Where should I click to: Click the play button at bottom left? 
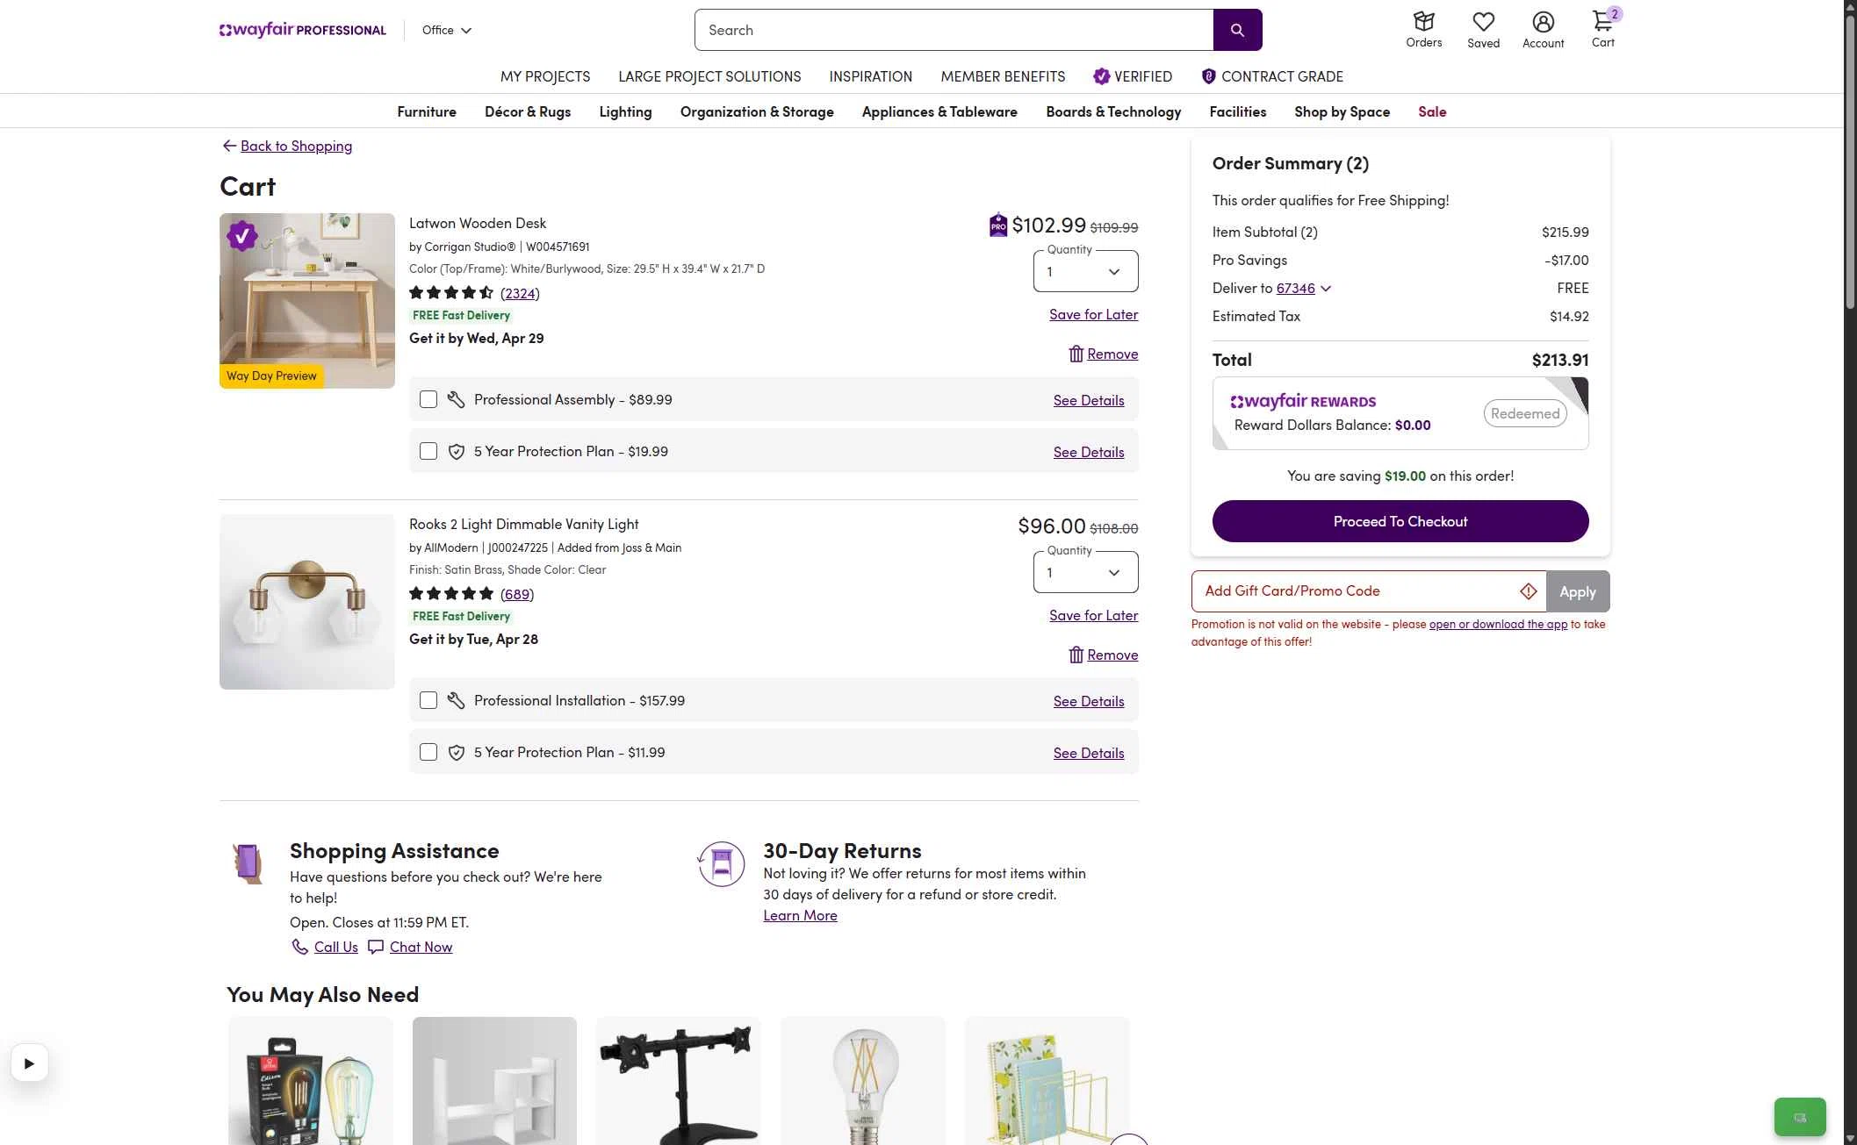pos(29,1063)
